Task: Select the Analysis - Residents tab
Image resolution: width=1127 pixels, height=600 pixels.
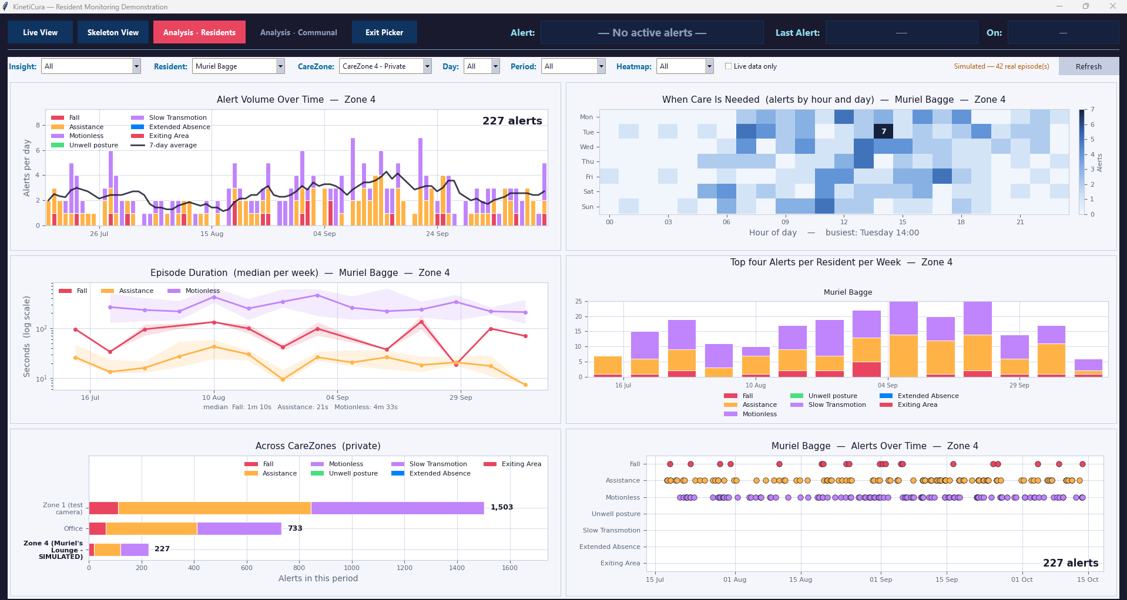Action: (199, 32)
